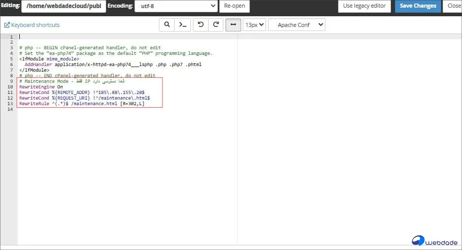Save Changes to the file
462x250 pixels.
pos(418,6)
